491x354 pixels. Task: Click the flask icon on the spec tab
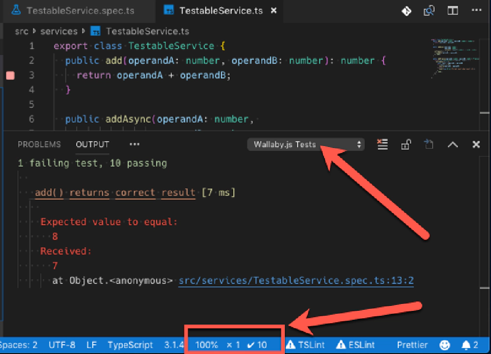click(x=16, y=10)
